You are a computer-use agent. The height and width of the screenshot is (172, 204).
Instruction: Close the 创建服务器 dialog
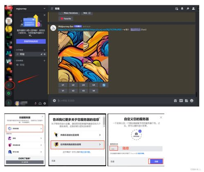tap(43, 117)
